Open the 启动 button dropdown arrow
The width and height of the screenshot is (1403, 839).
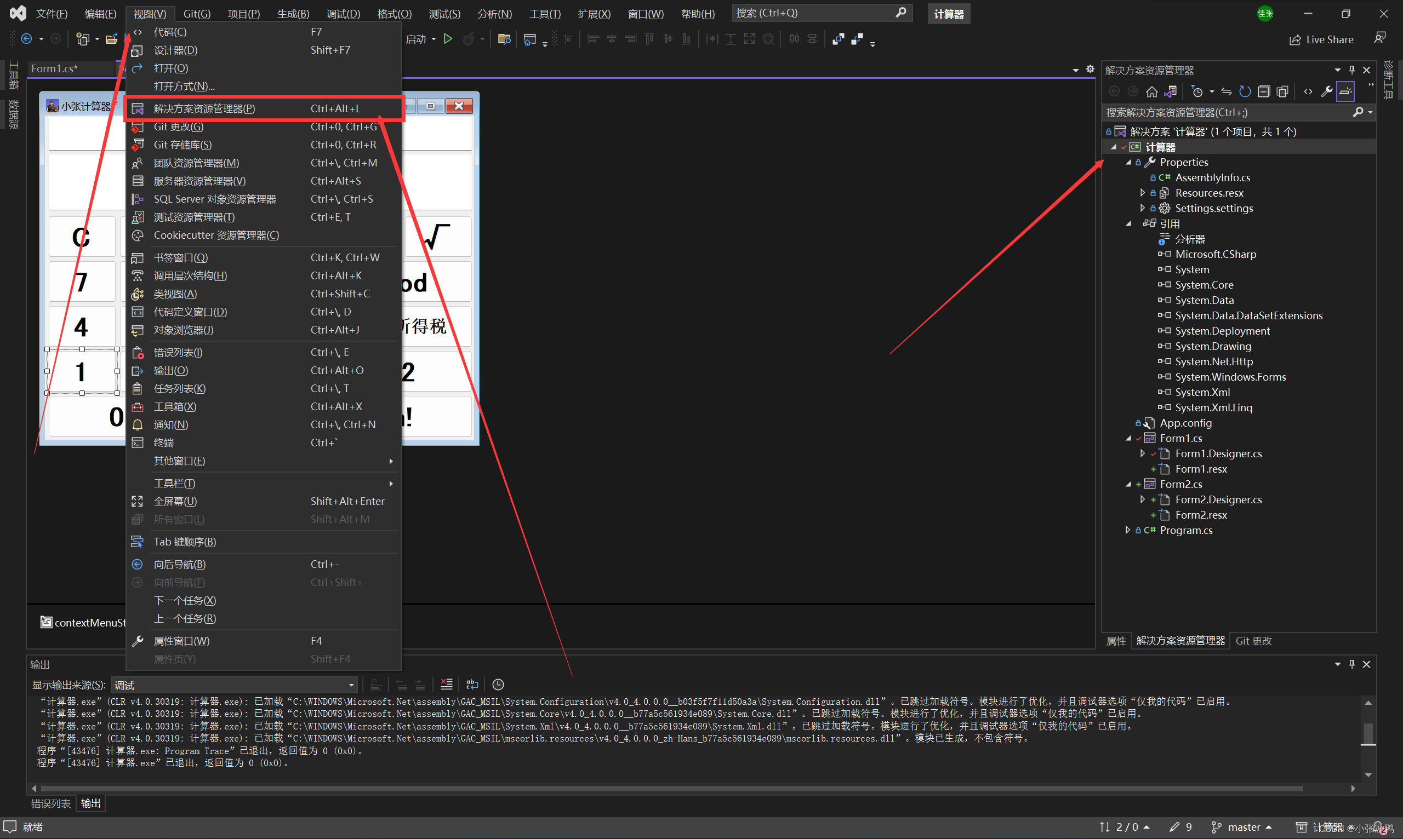point(434,39)
